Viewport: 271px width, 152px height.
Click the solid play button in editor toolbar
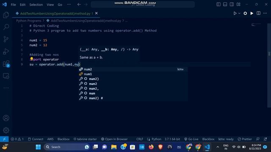coord(252,13)
